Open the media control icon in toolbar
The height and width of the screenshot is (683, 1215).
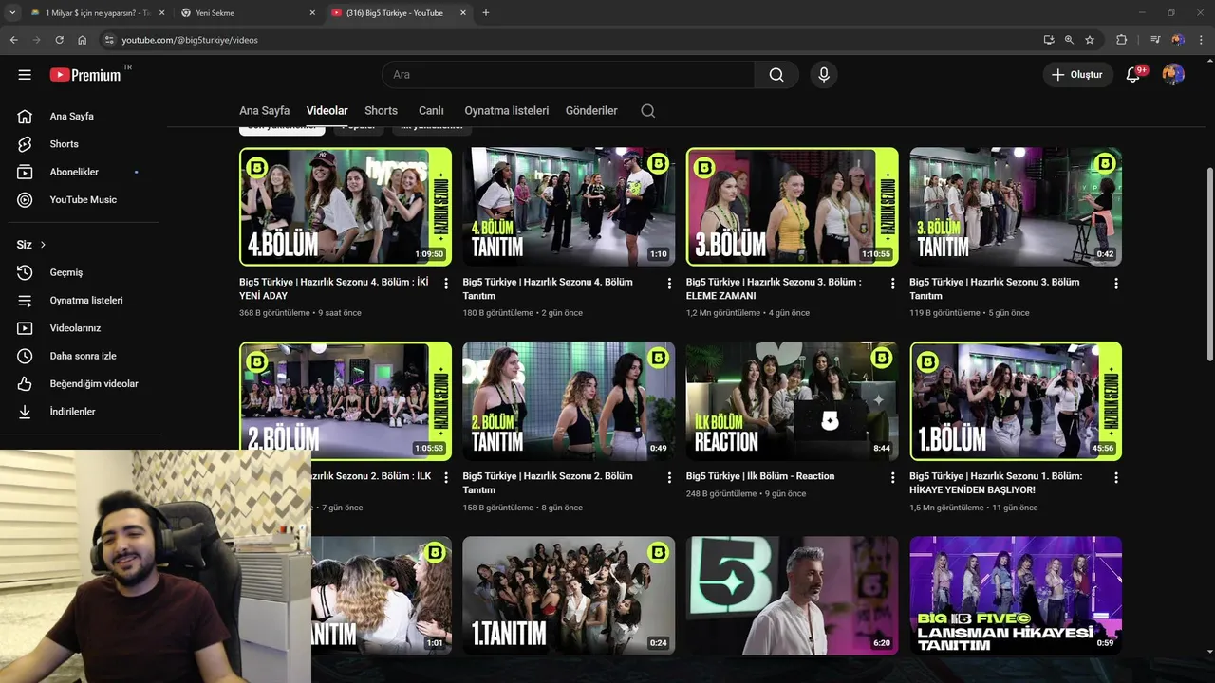click(1155, 40)
